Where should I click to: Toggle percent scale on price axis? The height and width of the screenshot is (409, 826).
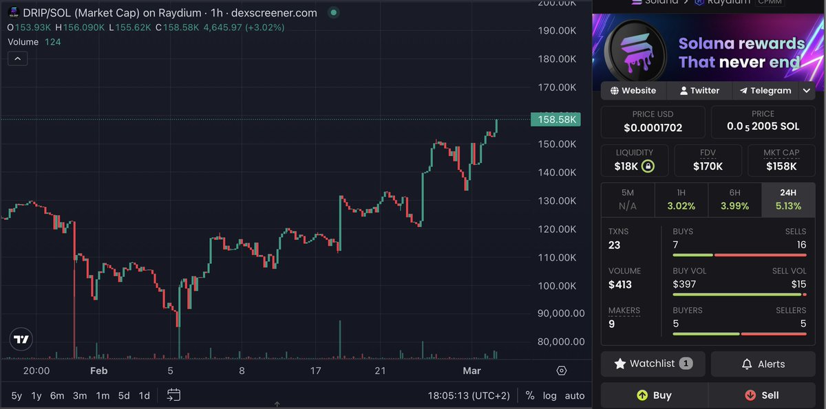(x=530, y=395)
